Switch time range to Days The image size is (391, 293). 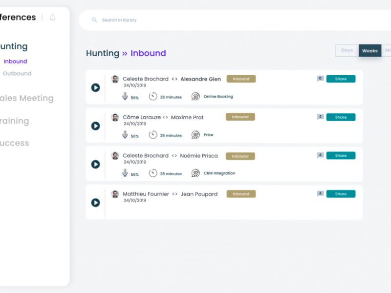click(x=347, y=51)
